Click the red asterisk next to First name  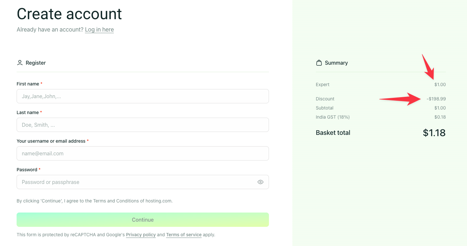(41, 83)
